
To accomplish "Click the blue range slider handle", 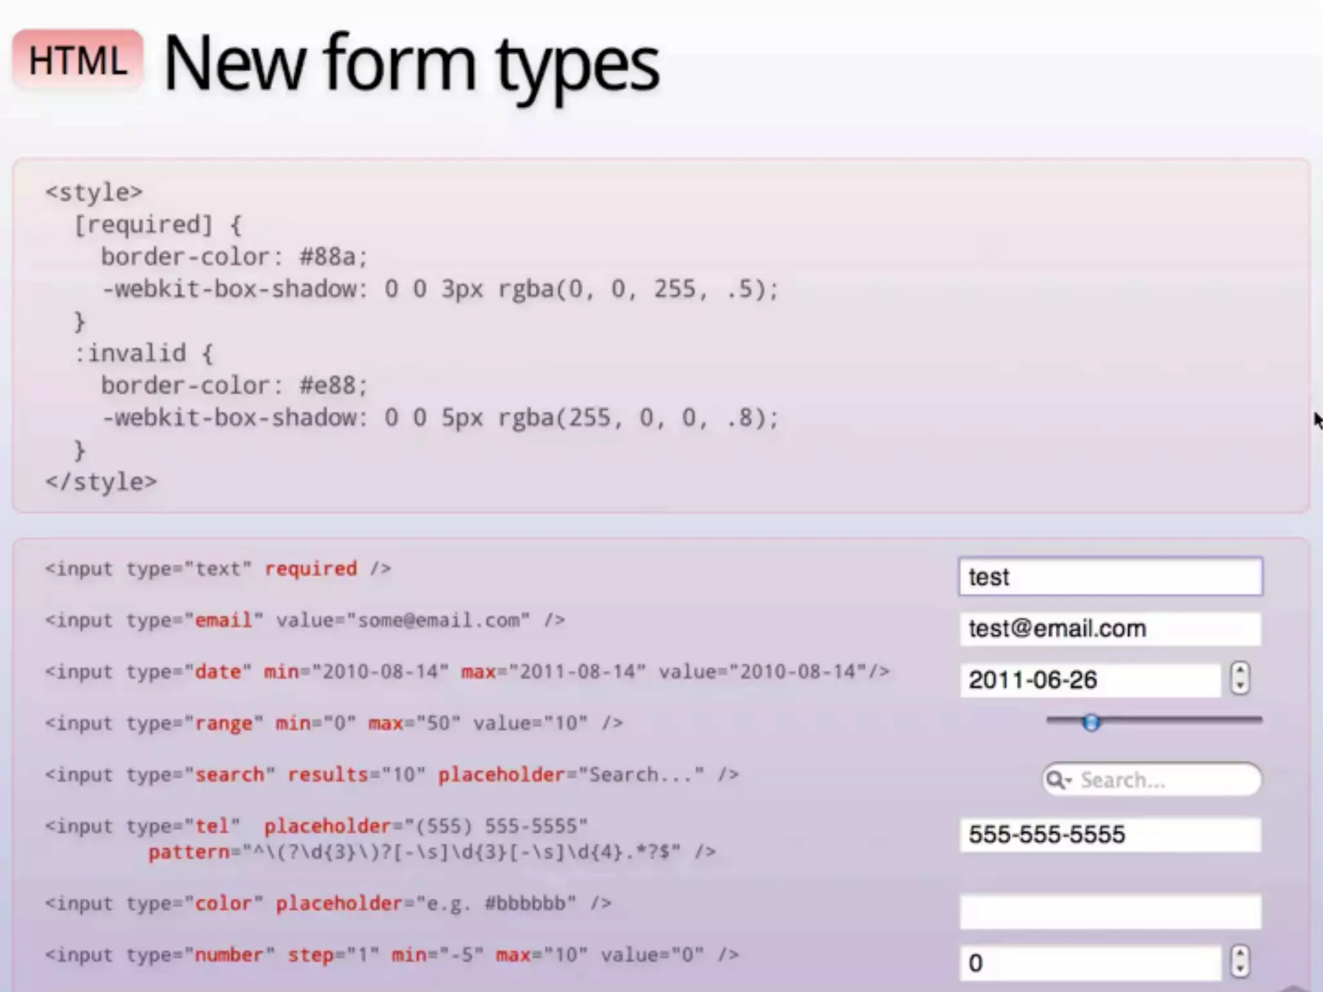I will tap(1091, 722).
